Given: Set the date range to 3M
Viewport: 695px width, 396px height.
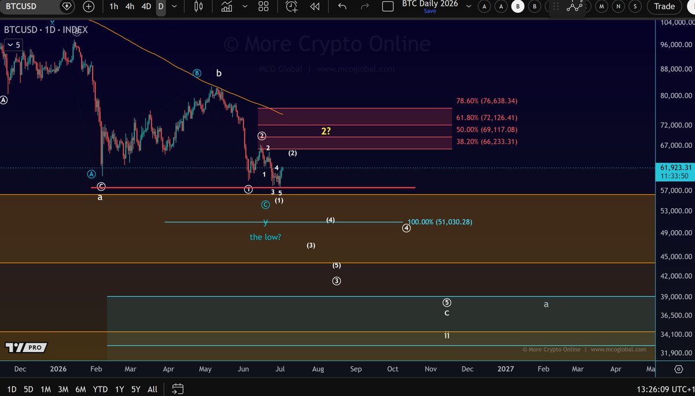Looking at the screenshot, I should coord(64,389).
